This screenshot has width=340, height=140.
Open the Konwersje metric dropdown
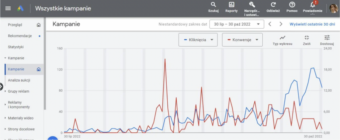pos(242,40)
